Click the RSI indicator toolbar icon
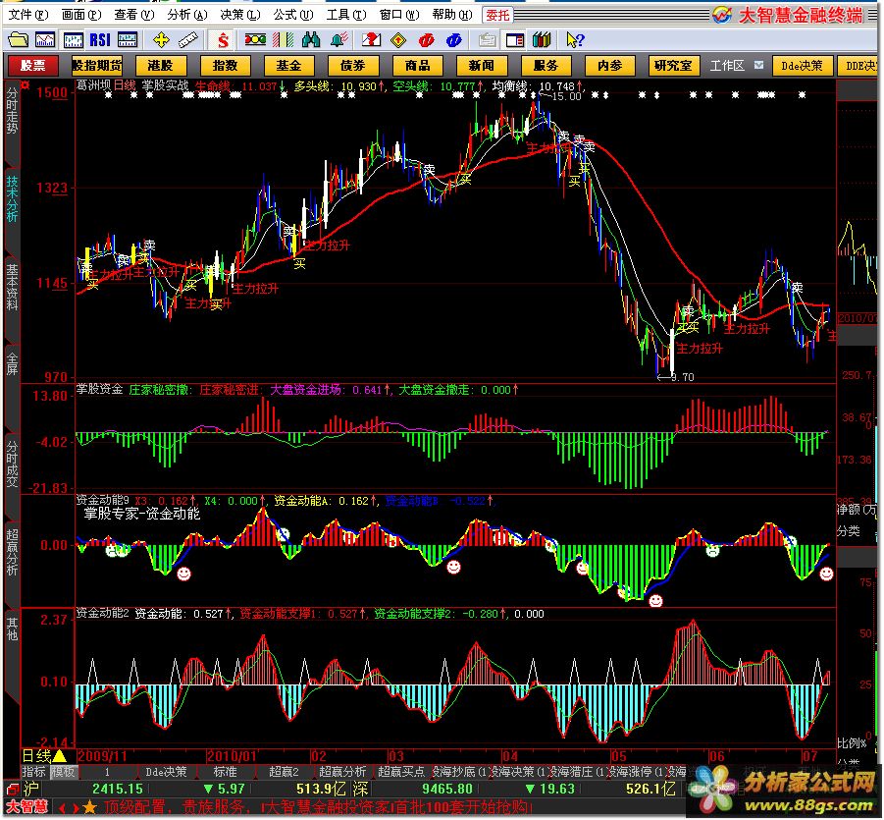884x820 pixels. tap(100, 40)
